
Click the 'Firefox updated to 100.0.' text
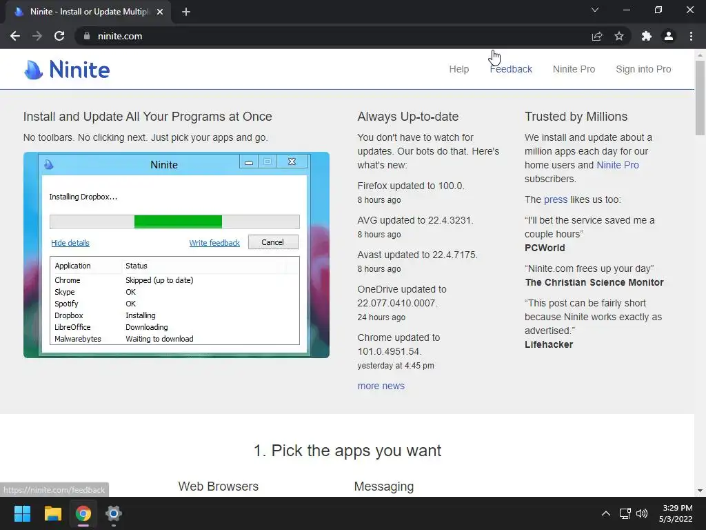(411, 186)
